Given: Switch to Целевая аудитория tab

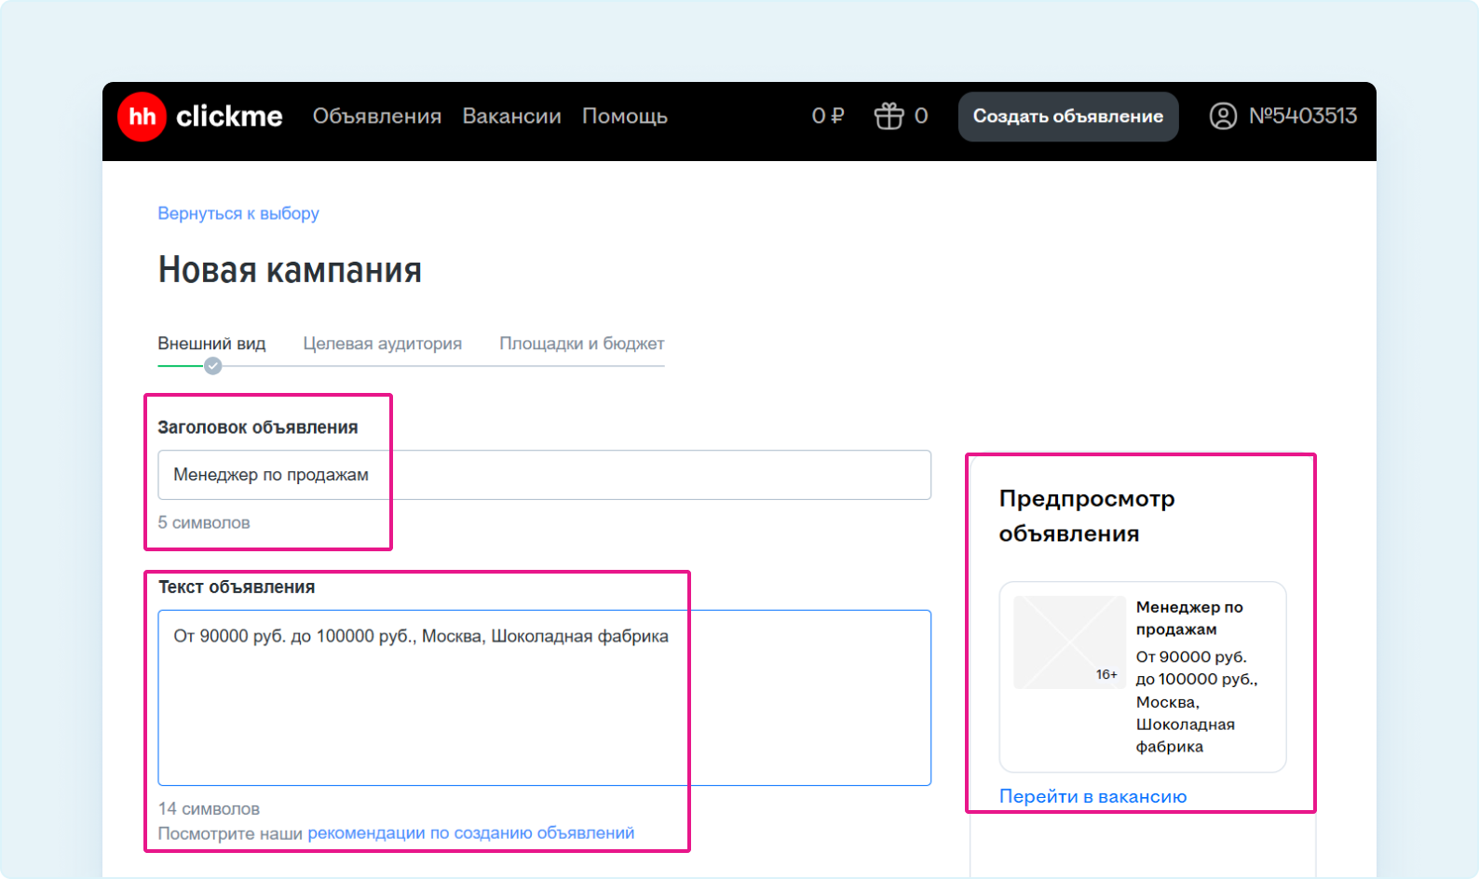Looking at the screenshot, I should tap(383, 344).
